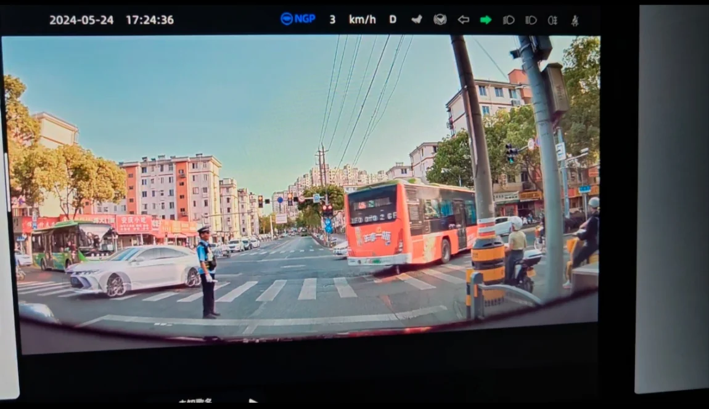709x409 pixels.
Task: Click the speed value 3
Action: (332, 19)
